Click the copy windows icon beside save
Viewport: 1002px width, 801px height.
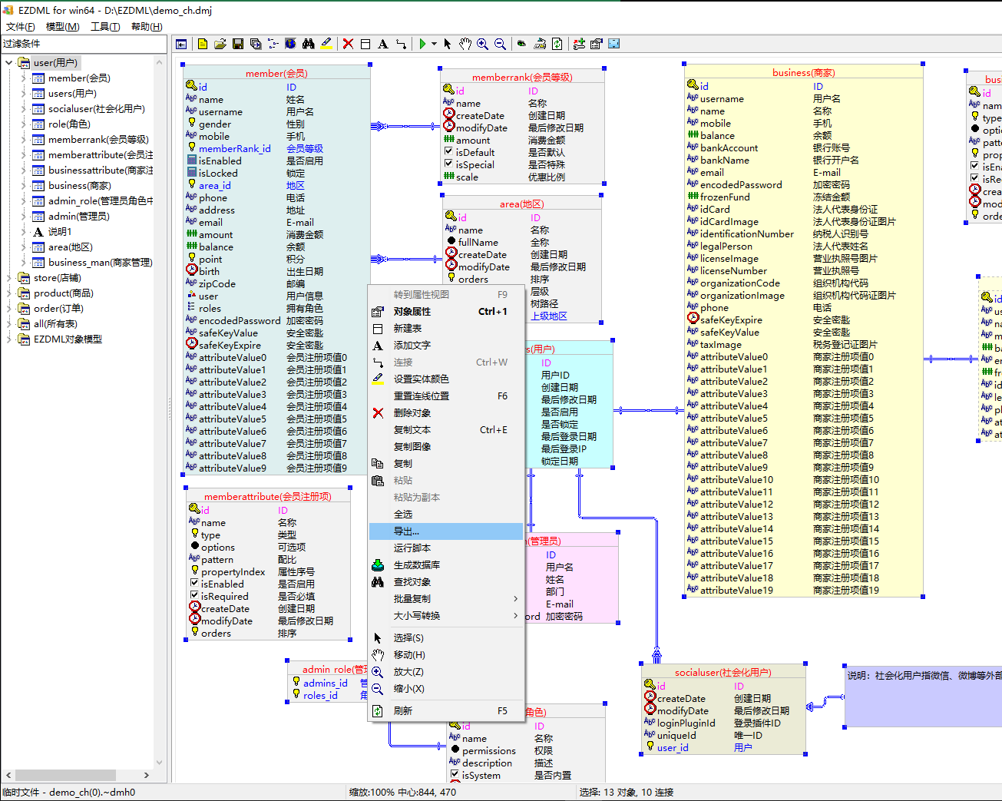[x=256, y=44]
